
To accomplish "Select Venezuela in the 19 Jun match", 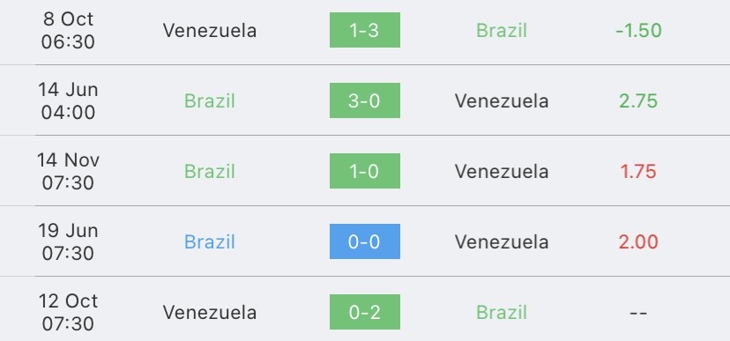I will point(502,242).
